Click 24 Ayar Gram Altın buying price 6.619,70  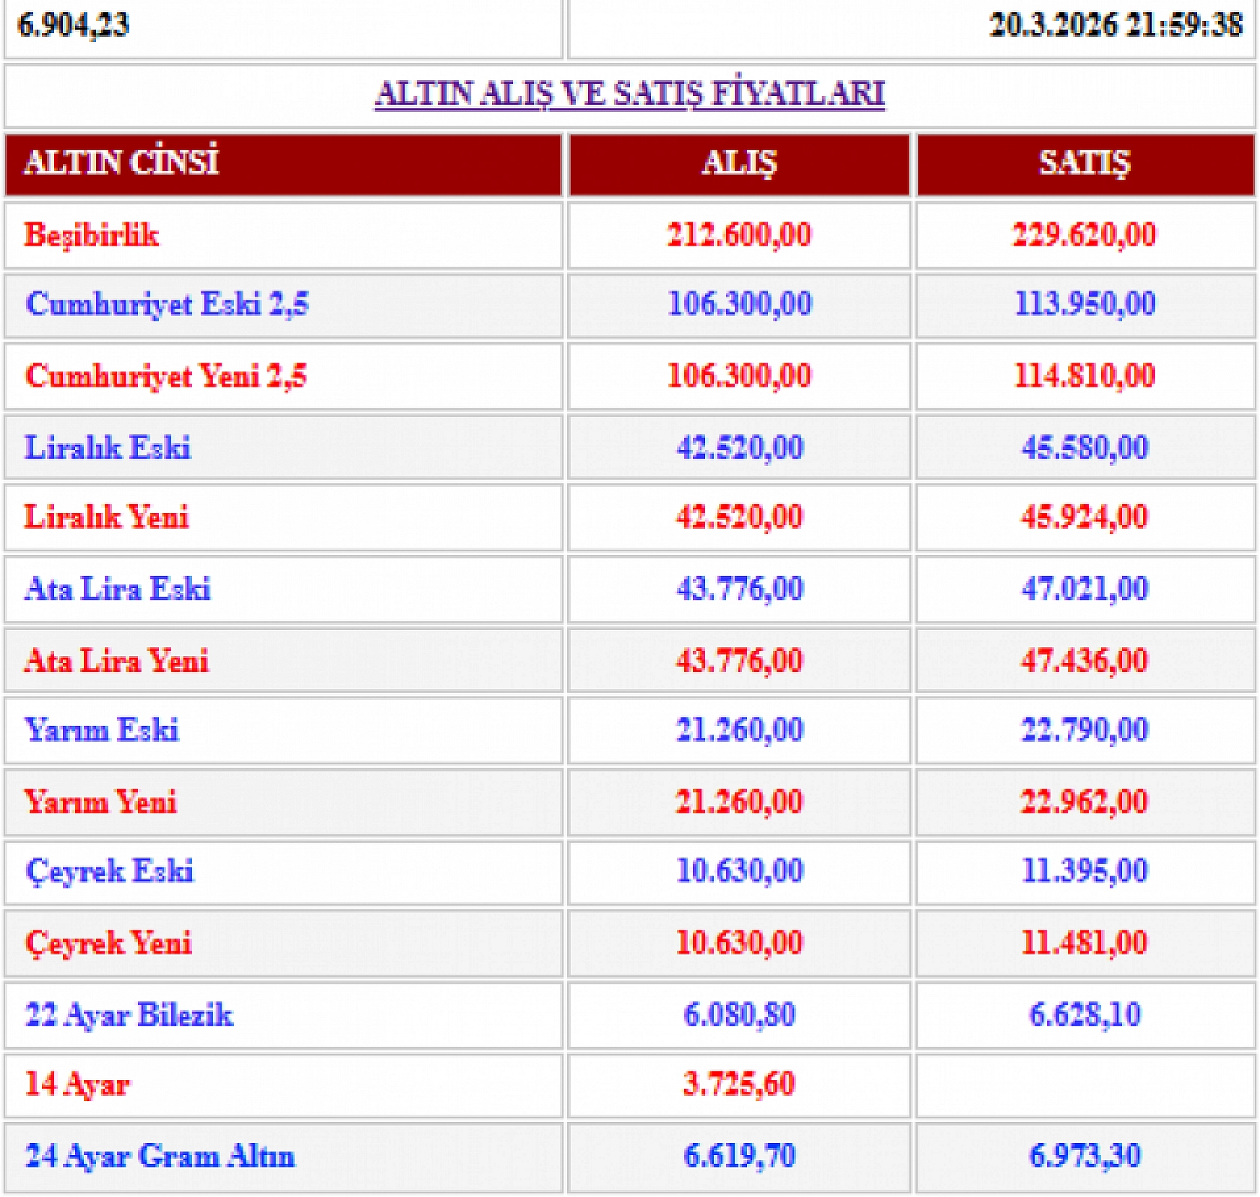pos(739,1155)
